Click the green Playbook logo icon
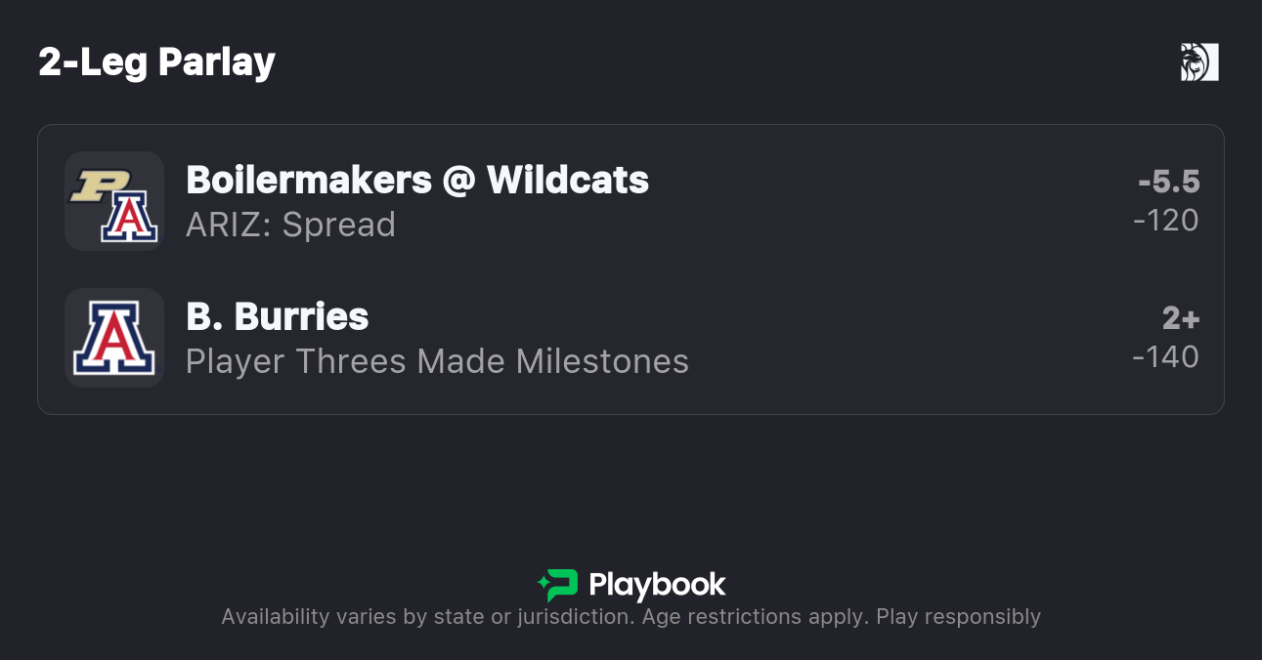 pyautogui.click(x=558, y=585)
